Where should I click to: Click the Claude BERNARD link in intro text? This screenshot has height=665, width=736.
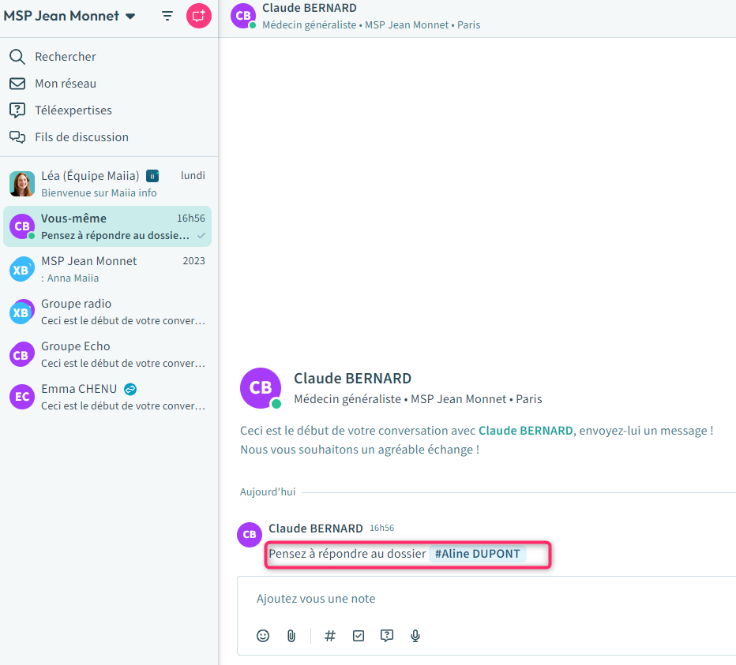pos(525,431)
